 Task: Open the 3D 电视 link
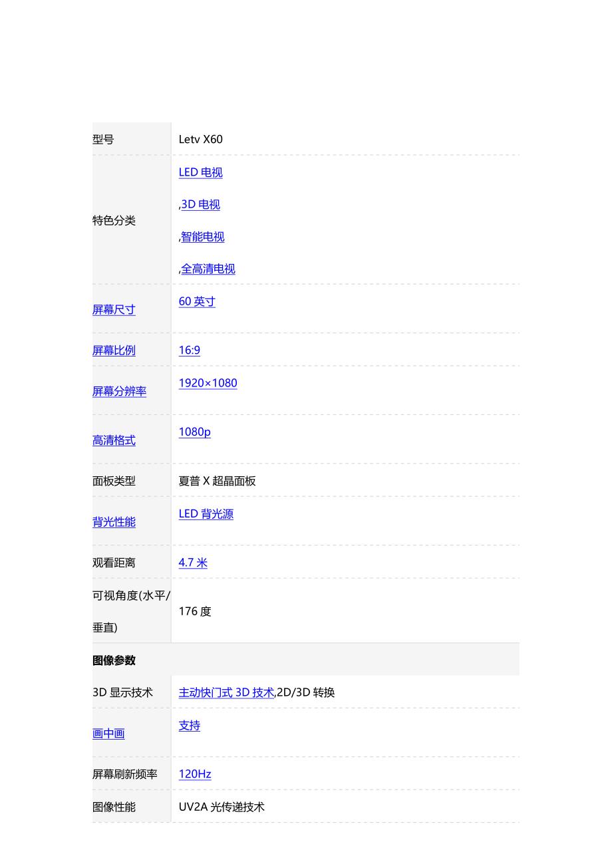pos(201,205)
